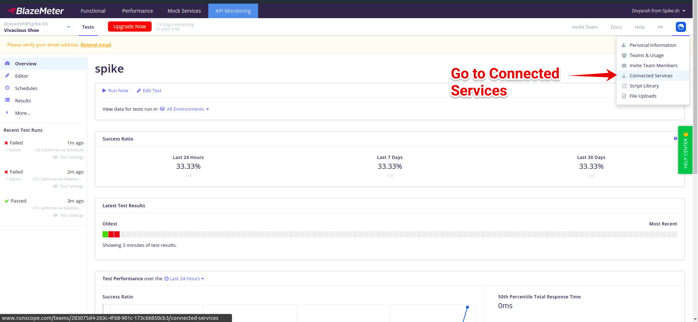Click the Teams & Usage group icon
The width and height of the screenshot is (698, 322).
[x=624, y=55]
